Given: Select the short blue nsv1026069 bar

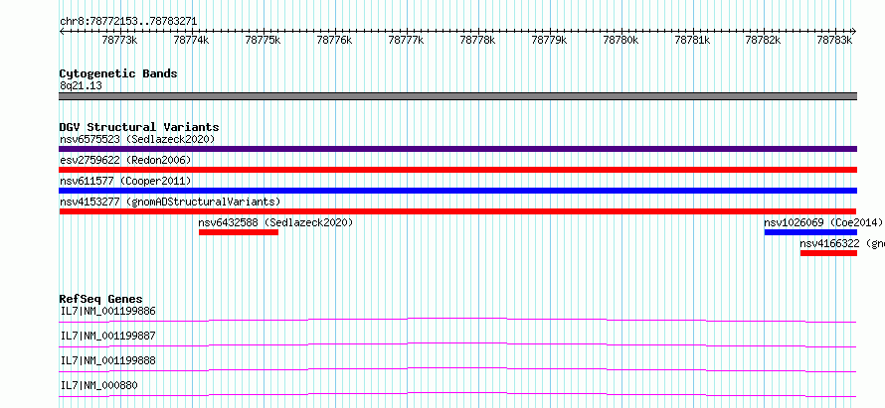Looking at the screenshot, I should [x=810, y=232].
